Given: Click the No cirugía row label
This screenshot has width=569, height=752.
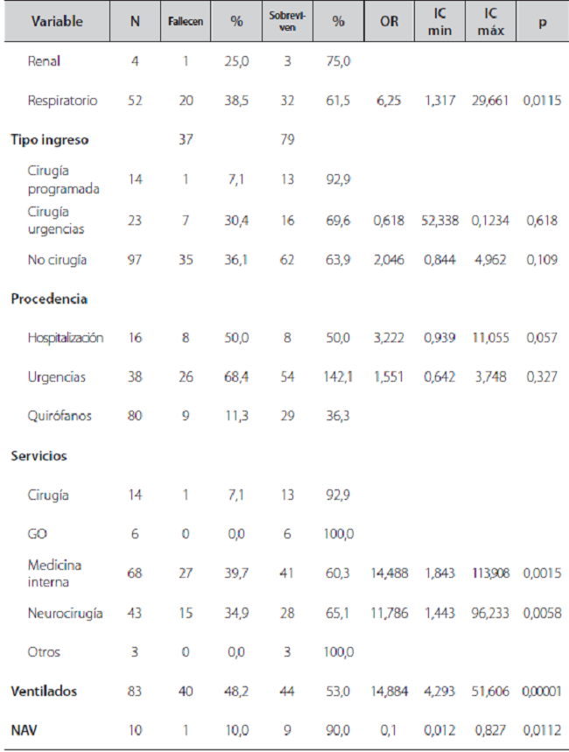Looking at the screenshot, I should [55, 260].
